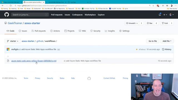
Task: Open Explore in the header
Action: coord(101,15)
